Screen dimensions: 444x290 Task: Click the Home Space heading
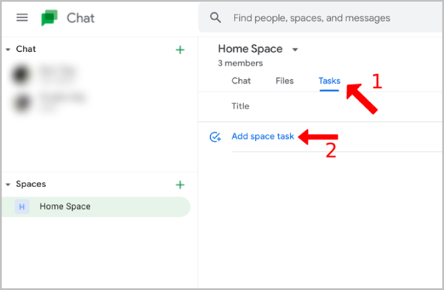pyautogui.click(x=251, y=49)
